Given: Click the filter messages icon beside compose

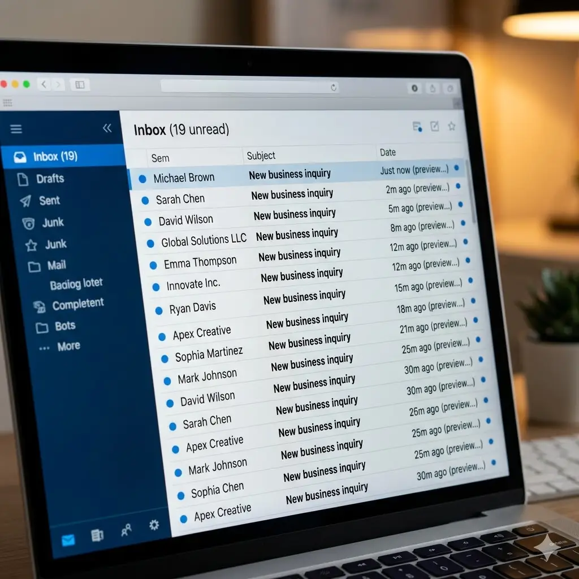Looking at the screenshot, I should (417, 127).
